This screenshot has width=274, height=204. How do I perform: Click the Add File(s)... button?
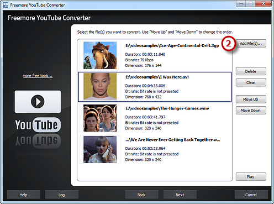pyautogui.click(x=251, y=44)
